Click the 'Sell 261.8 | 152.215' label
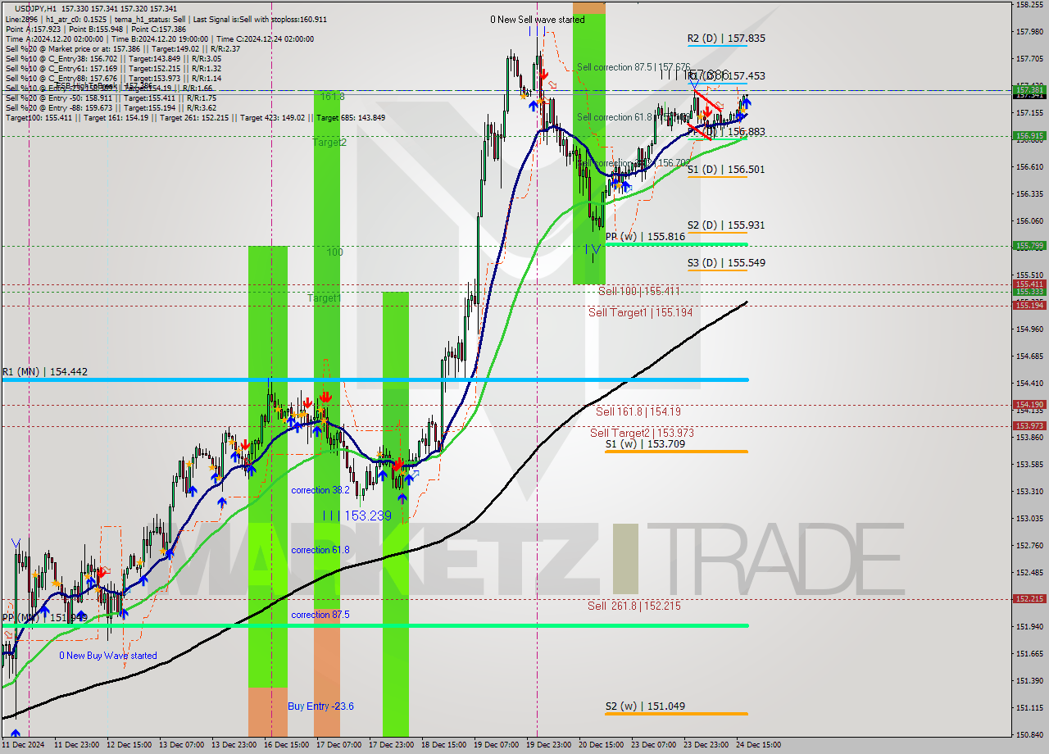Screen dimensions: 1049x754 point(634,606)
